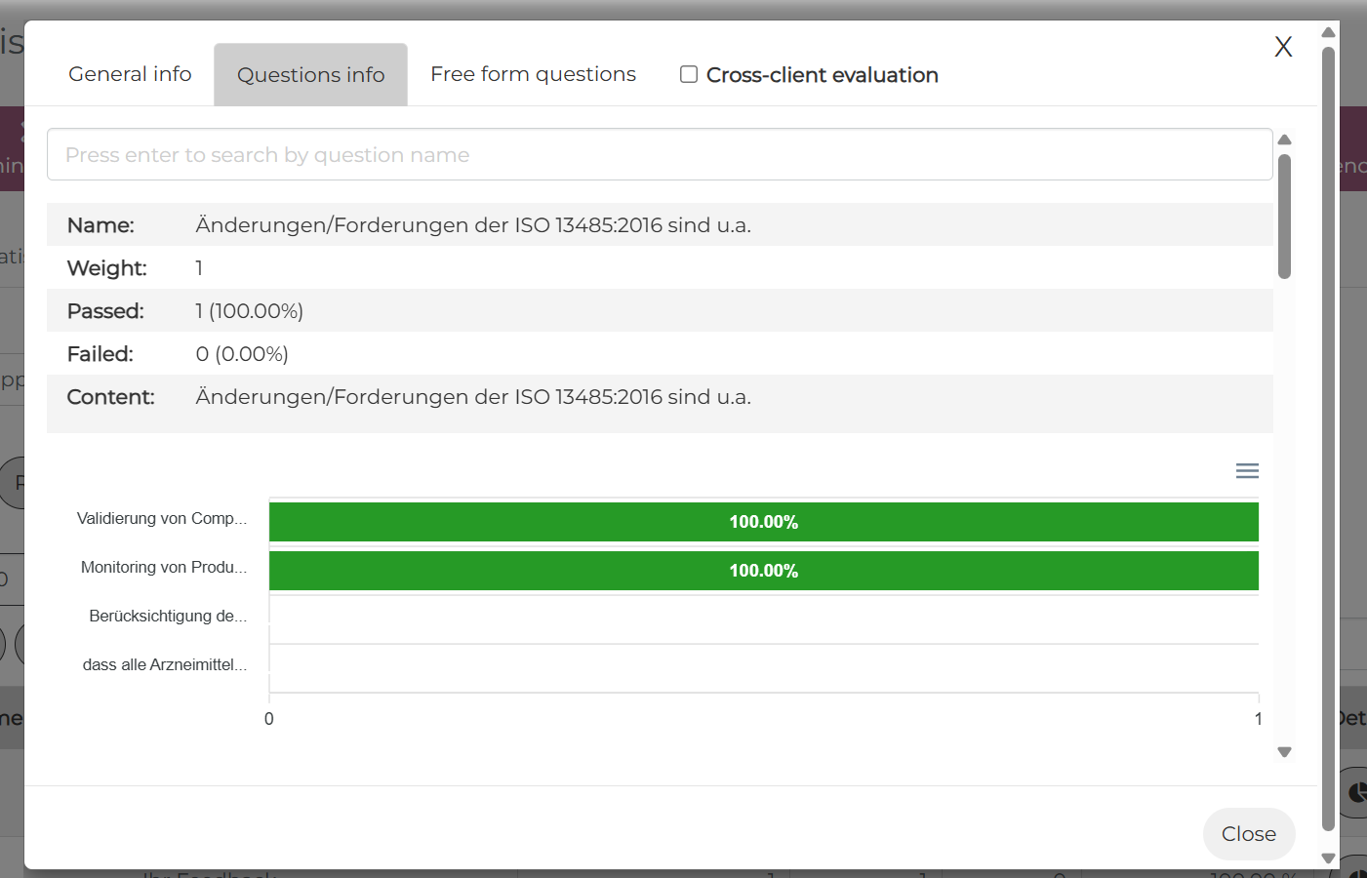The image size is (1367, 878).
Task: Select the Questions info tab
Action: point(310,75)
